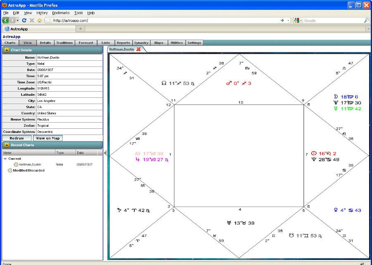Click the Firefox reload page icon
The width and height of the screenshot is (372, 265).
click(24, 20)
